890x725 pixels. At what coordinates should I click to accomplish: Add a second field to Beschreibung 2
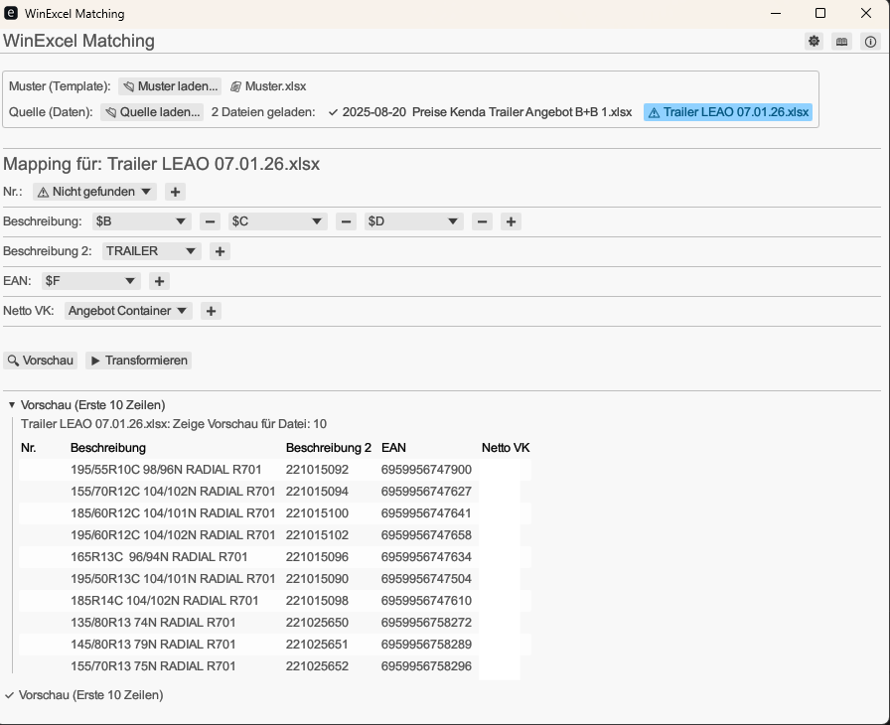219,250
